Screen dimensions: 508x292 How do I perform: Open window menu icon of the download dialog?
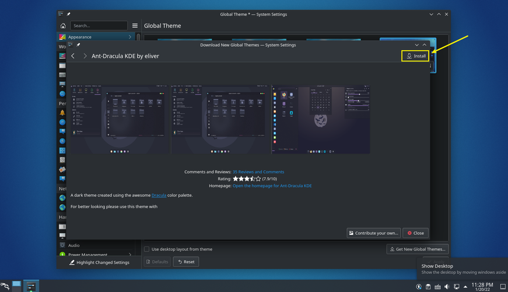click(x=71, y=45)
